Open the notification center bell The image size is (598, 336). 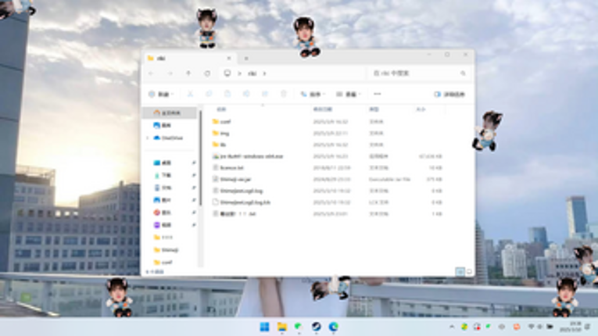coord(588,327)
